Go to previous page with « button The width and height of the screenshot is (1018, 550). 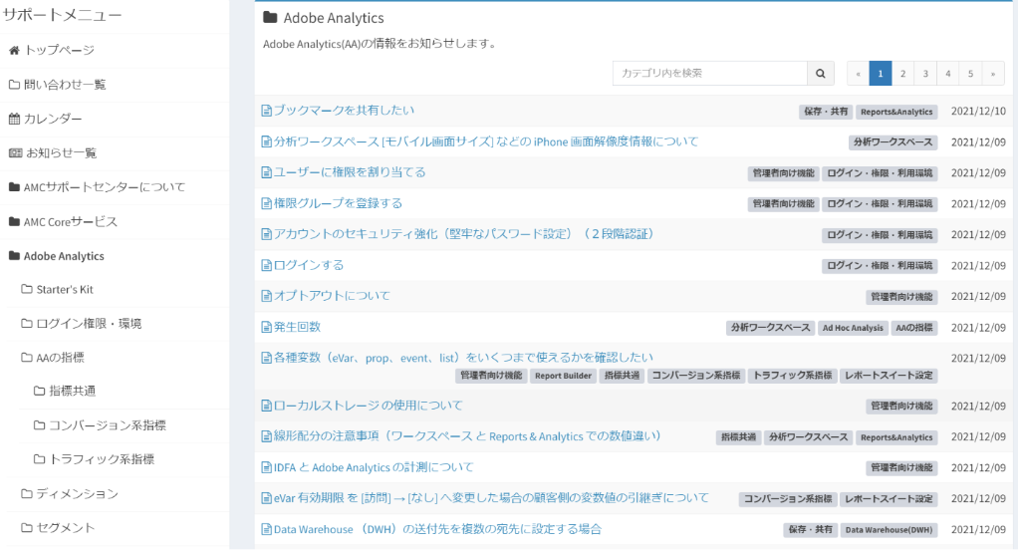pyautogui.click(x=858, y=74)
